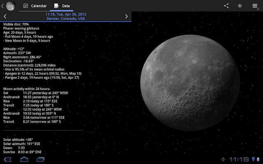This screenshot has height=164, width=263.
Task: Open the Android recent apps button
Action: (40, 159)
